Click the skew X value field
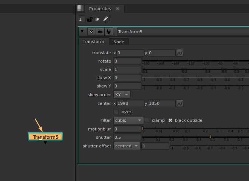The image size is (249, 181). pos(127,78)
